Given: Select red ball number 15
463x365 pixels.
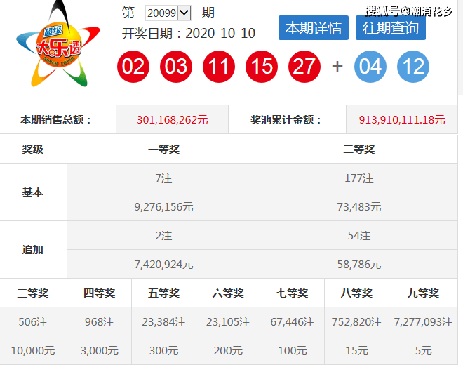Looking at the screenshot, I should click(x=262, y=67).
